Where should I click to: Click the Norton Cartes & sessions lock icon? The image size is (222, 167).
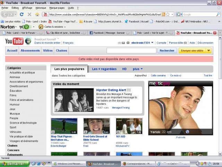pos(41,27)
